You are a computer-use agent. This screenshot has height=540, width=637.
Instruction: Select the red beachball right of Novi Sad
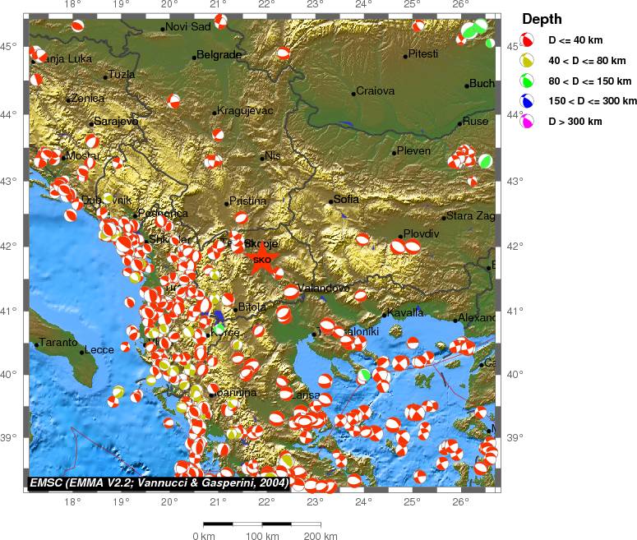click(x=220, y=21)
